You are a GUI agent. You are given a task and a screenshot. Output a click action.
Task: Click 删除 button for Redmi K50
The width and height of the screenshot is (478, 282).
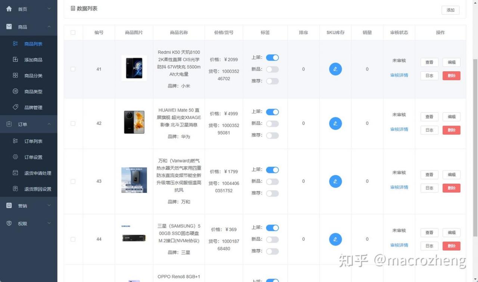[451, 76]
